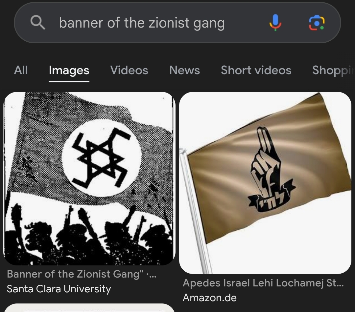Open the tan waving flag image result
Image resolution: width=355 pixels, height=312 pixels.
(265, 183)
